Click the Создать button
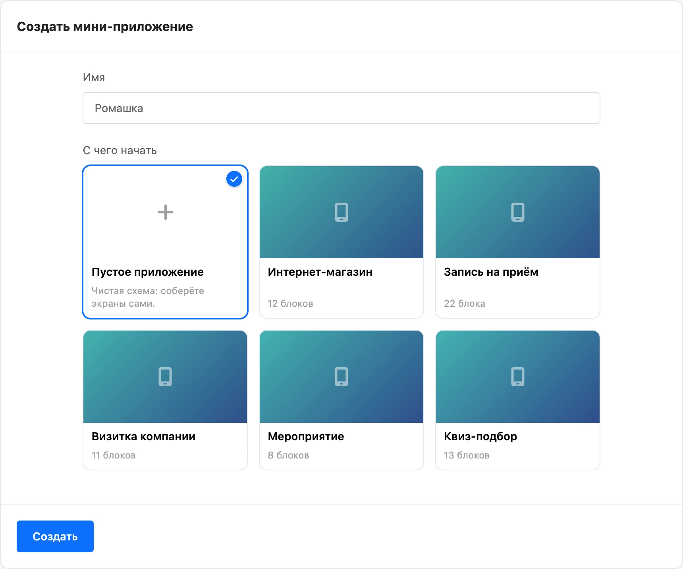Image resolution: width=683 pixels, height=569 pixels. coord(55,536)
